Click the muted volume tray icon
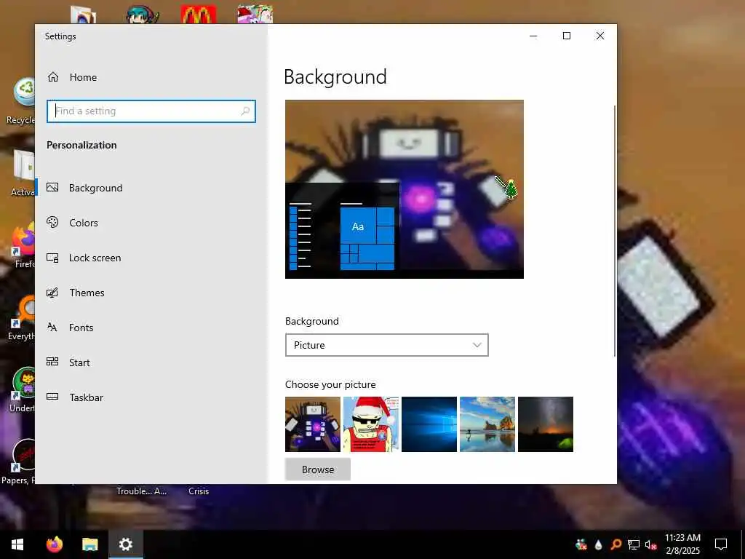 coord(651,544)
